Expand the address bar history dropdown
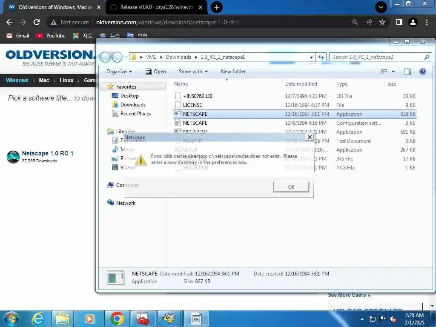 pyautogui.click(x=311, y=57)
